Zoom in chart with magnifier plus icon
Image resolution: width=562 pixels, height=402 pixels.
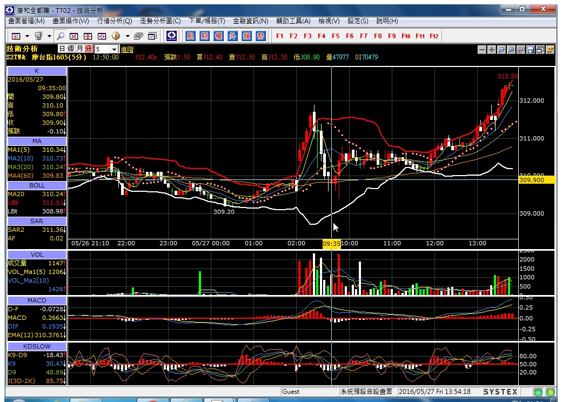pyautogui.click(x=511, y=50)
